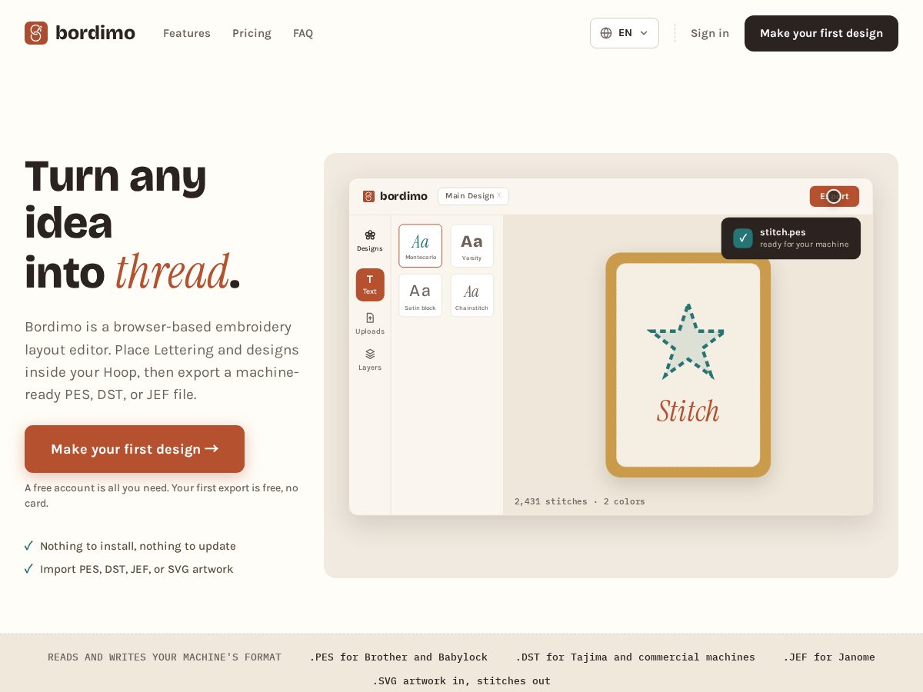Image resolution: width=923 pixels, height=692 pixels.
Task: Click the stitch.pes ready notification
Action: 791,238
